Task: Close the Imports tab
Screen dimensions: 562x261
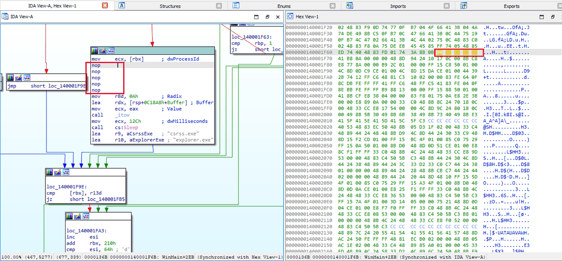Action: tap(447, 6)
